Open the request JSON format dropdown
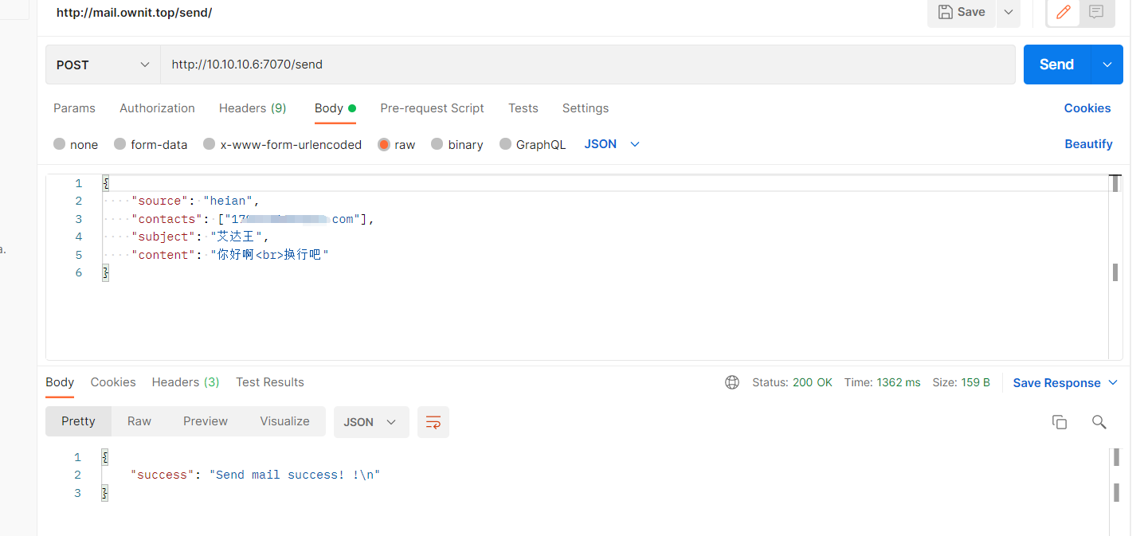 [612, 144]
